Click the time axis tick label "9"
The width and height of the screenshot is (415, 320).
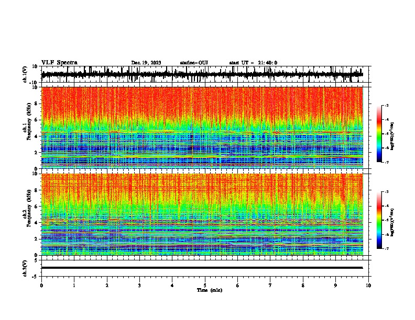pos(336,285)
